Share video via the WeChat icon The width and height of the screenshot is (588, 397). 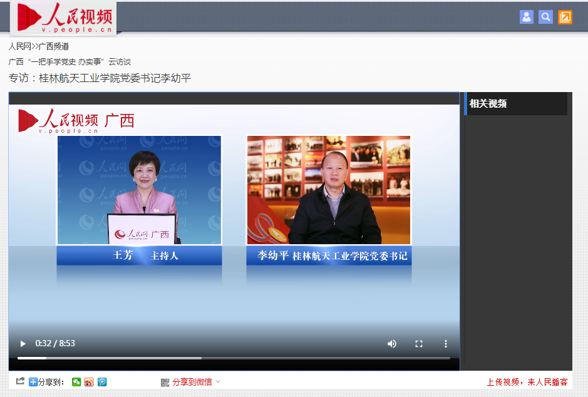[76, 382]
